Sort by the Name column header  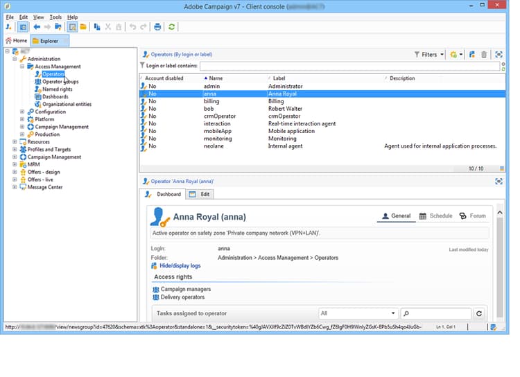(216, 78)
